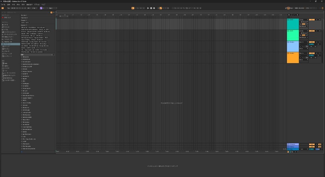Image resolution: width=325 pixels, height=177 pixels.
Task: Click the Arrangement Record button
Action: click(x=154, y=8)
